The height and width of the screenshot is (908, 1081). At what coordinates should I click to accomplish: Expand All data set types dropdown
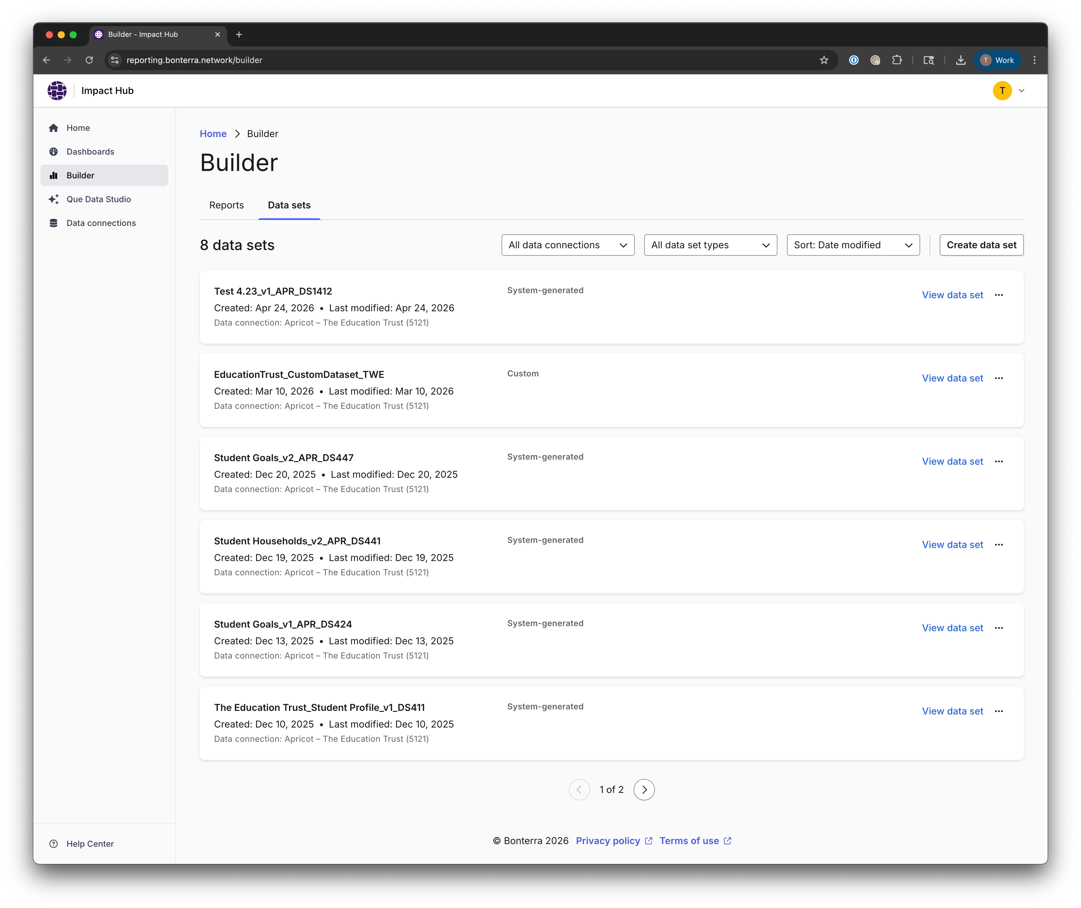coord(710,245)
